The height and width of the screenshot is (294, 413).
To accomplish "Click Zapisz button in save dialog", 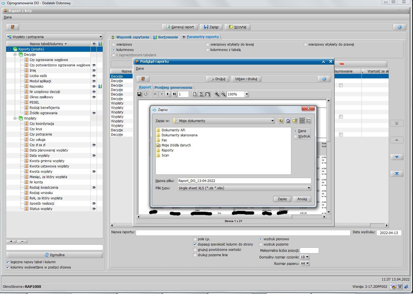I will (282, 199).
